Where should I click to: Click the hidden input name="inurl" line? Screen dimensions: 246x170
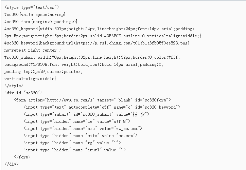pos(74,150)
